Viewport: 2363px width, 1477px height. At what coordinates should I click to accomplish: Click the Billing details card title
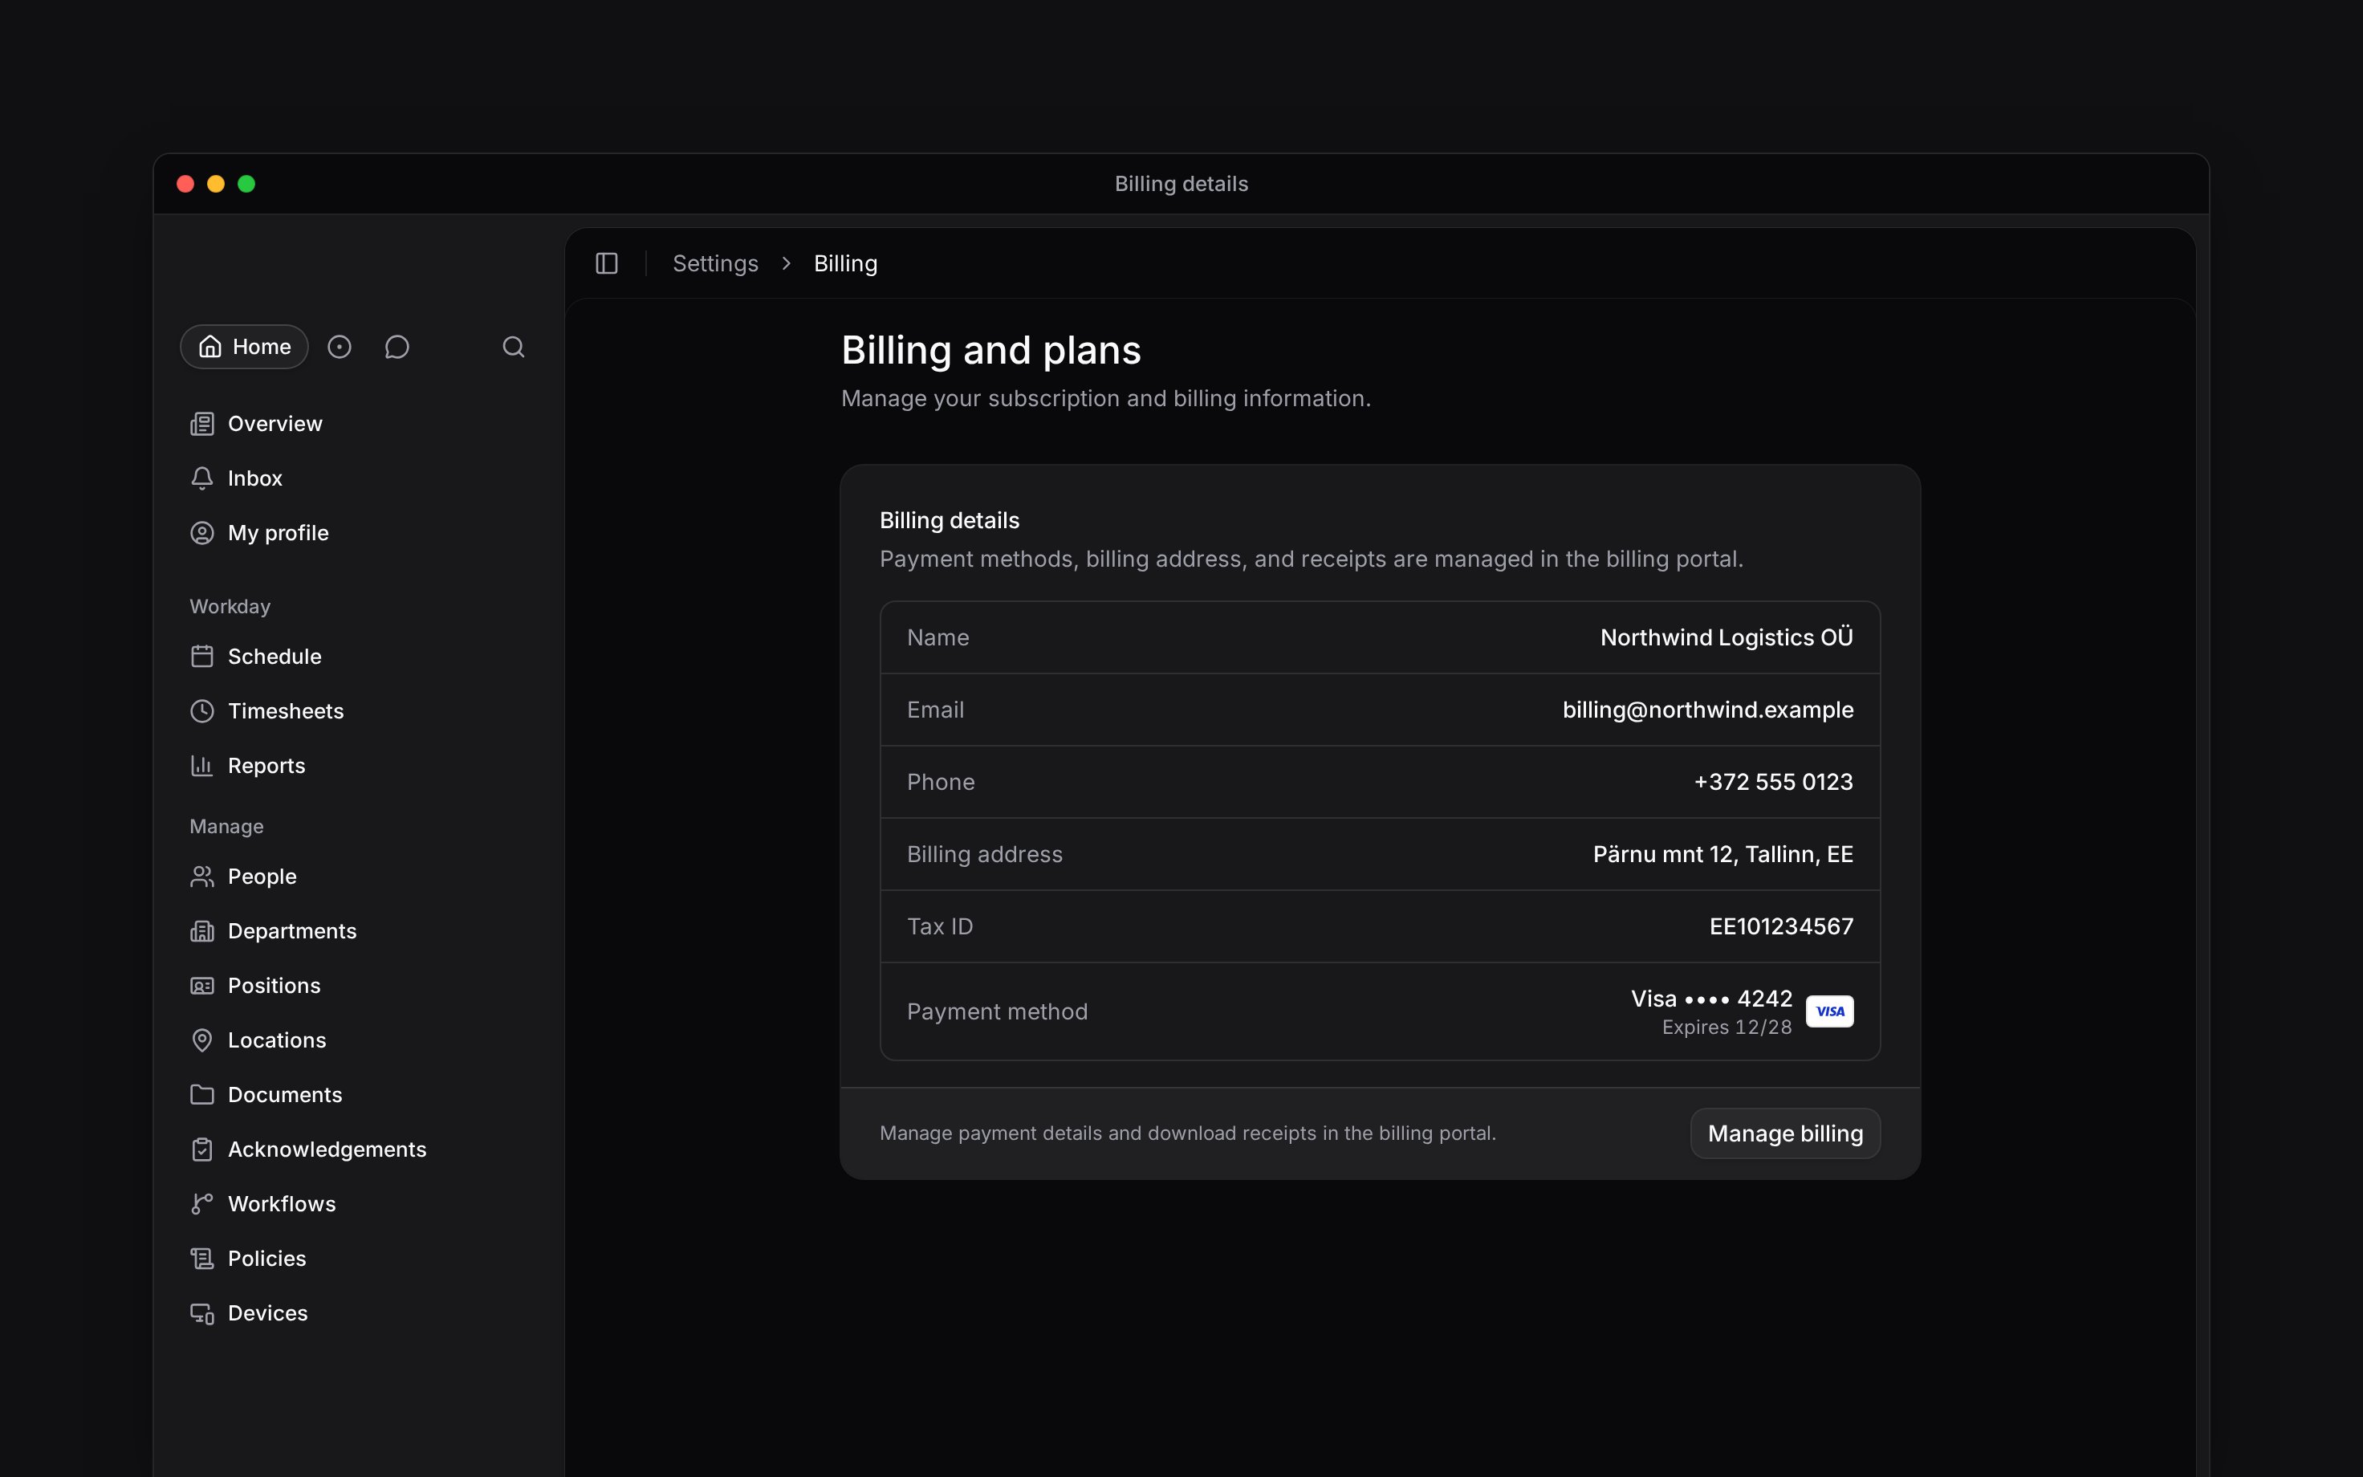pyautogui.click(x=949, y=521)
